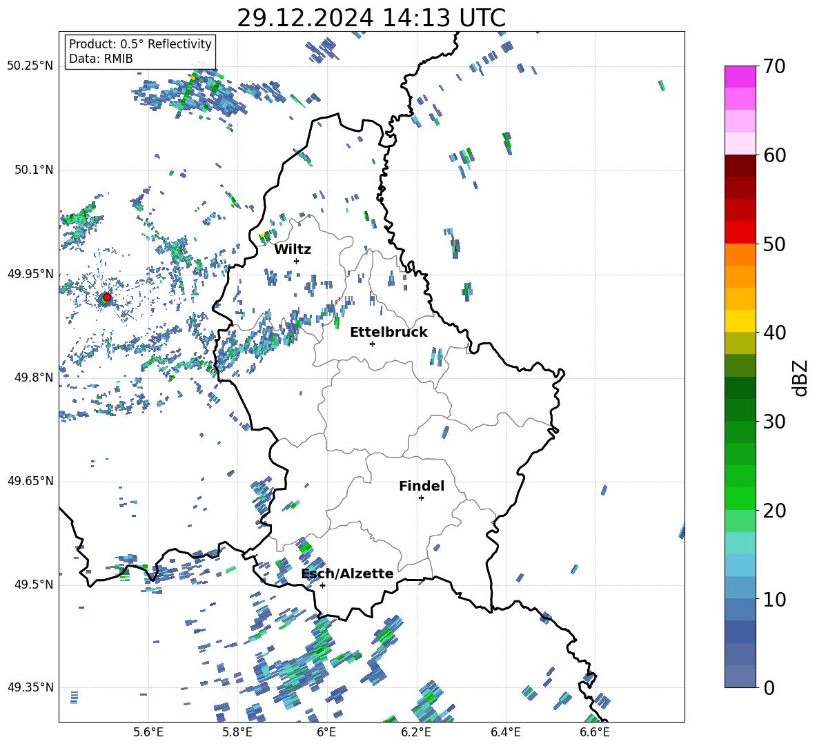
Task: Click the Ettelbruck station cross marker
Action: point(372,344)
